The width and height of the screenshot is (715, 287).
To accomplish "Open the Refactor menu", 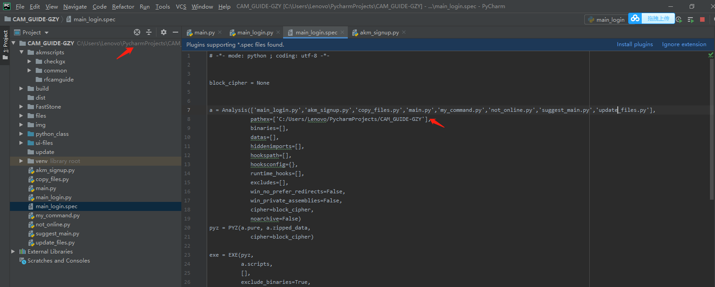I will coord(123,6).
